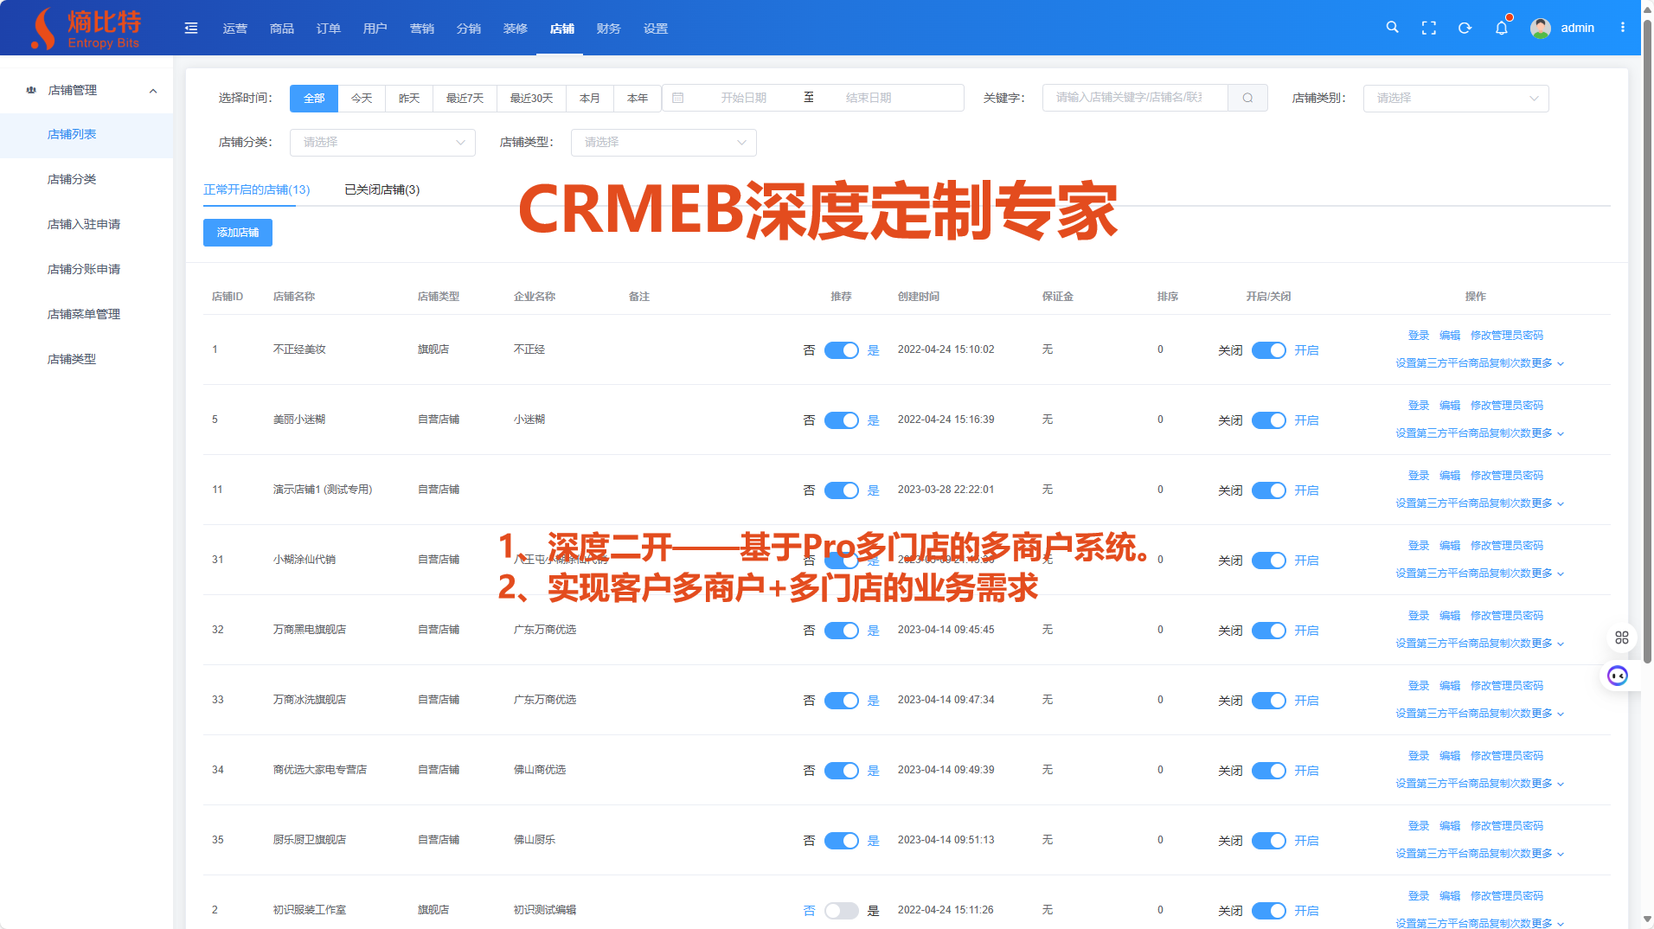Open the 店铺类别 dropdown
This screenshot has height=929, width=1654.
point(1456,98)
